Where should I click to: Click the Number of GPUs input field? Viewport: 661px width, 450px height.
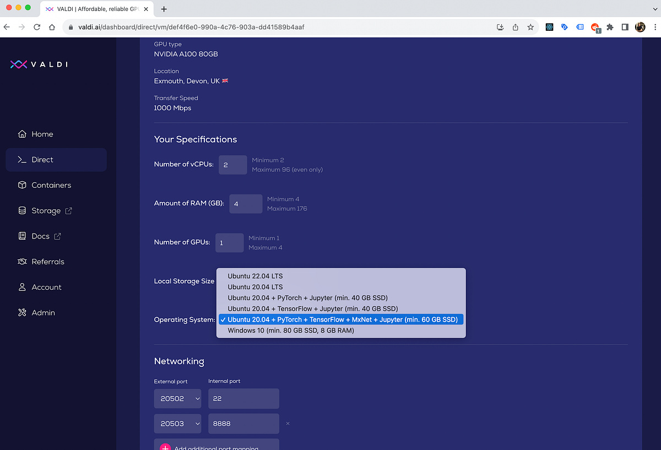pos(229,242)
